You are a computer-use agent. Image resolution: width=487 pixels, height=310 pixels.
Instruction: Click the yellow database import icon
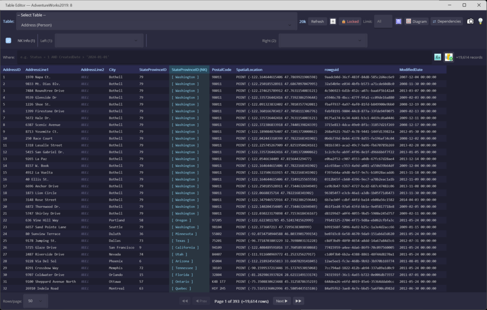coord(448,57)
